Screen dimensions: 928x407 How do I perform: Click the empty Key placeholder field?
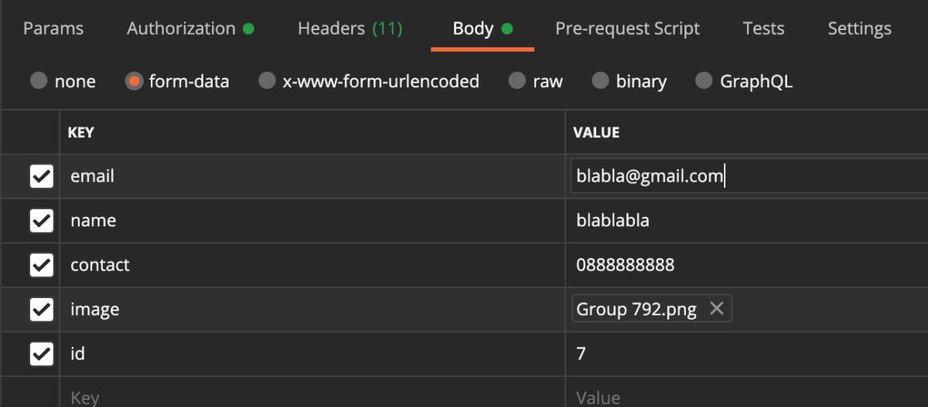pyautogui.click(x=312, y=392)
